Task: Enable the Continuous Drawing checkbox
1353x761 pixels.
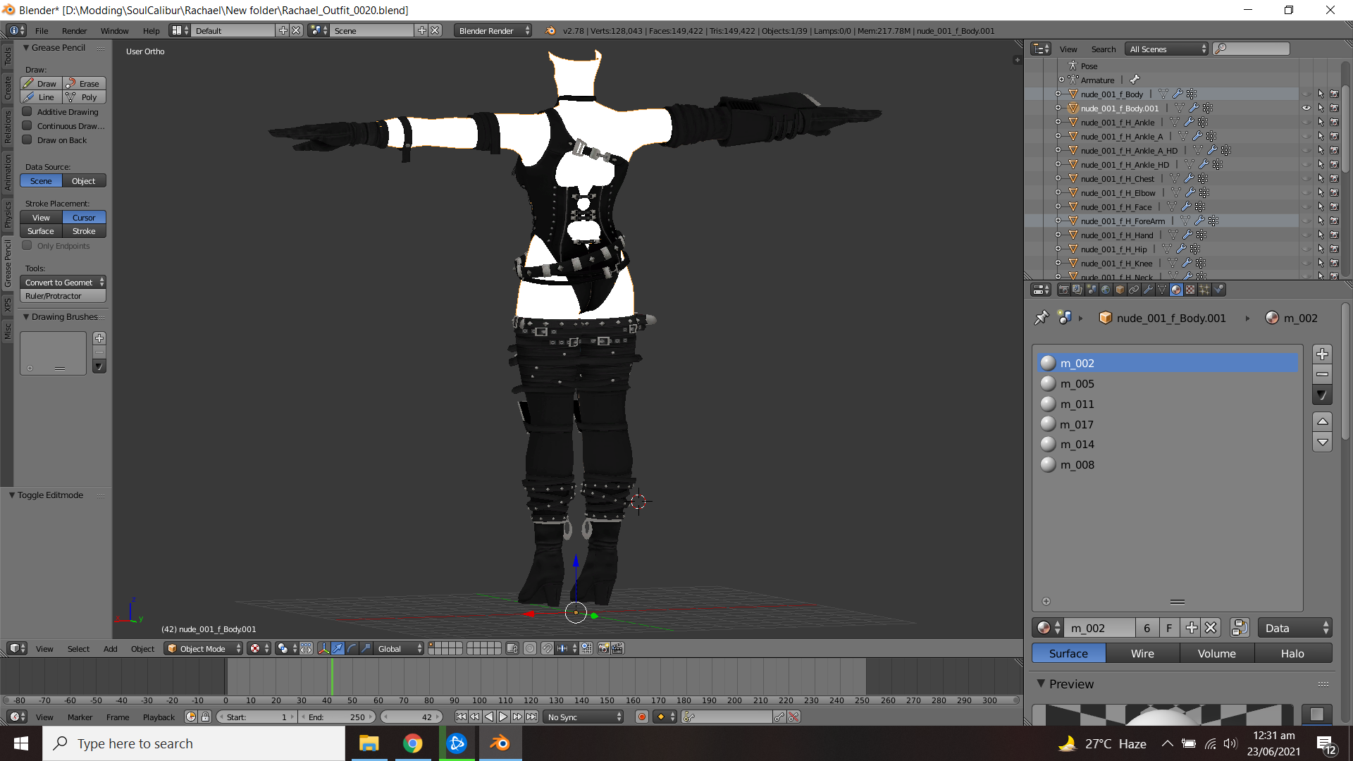Action: (27, 125)
